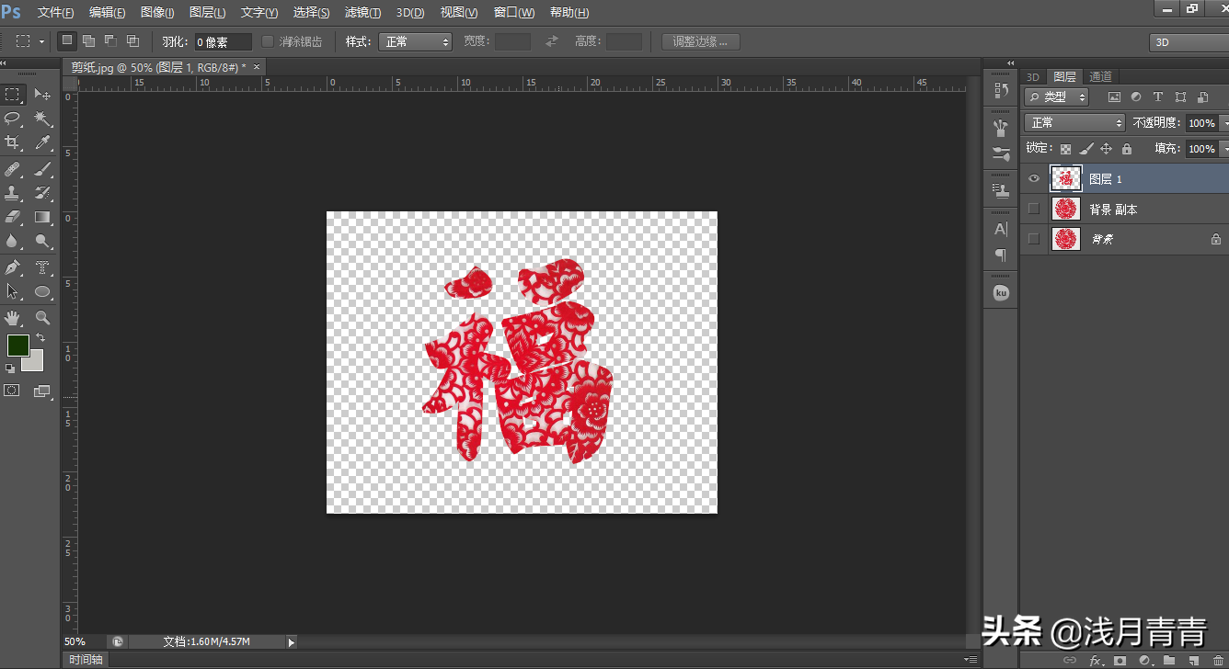
Task: Open the 样式 dropdown set to 正常
Action: coord(415,41)
